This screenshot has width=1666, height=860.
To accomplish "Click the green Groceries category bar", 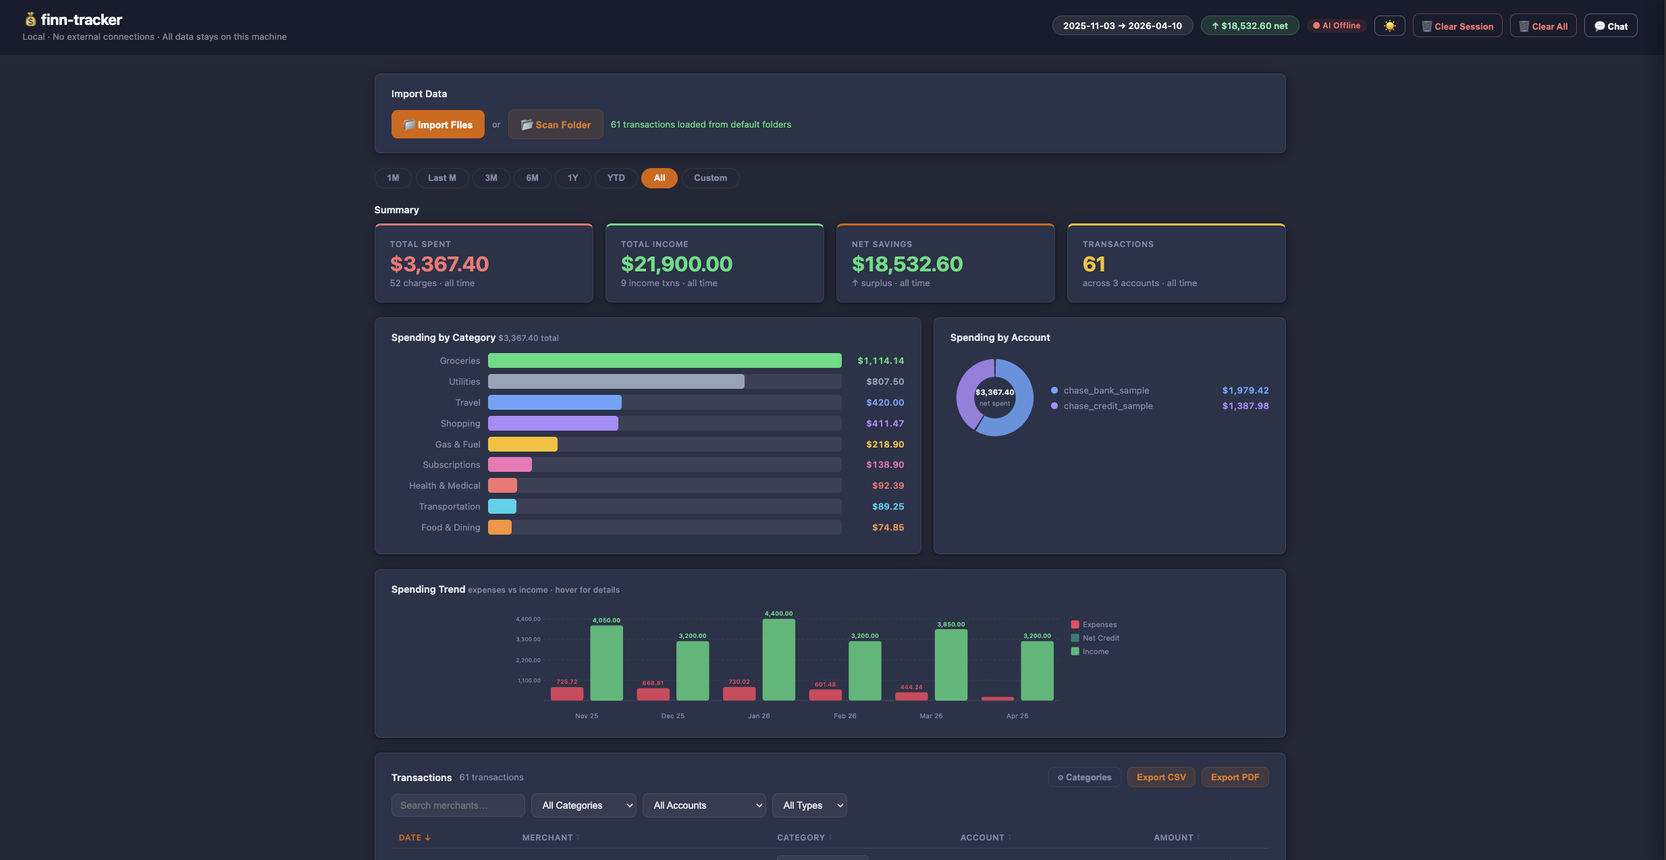I will (x=664, y=360).
